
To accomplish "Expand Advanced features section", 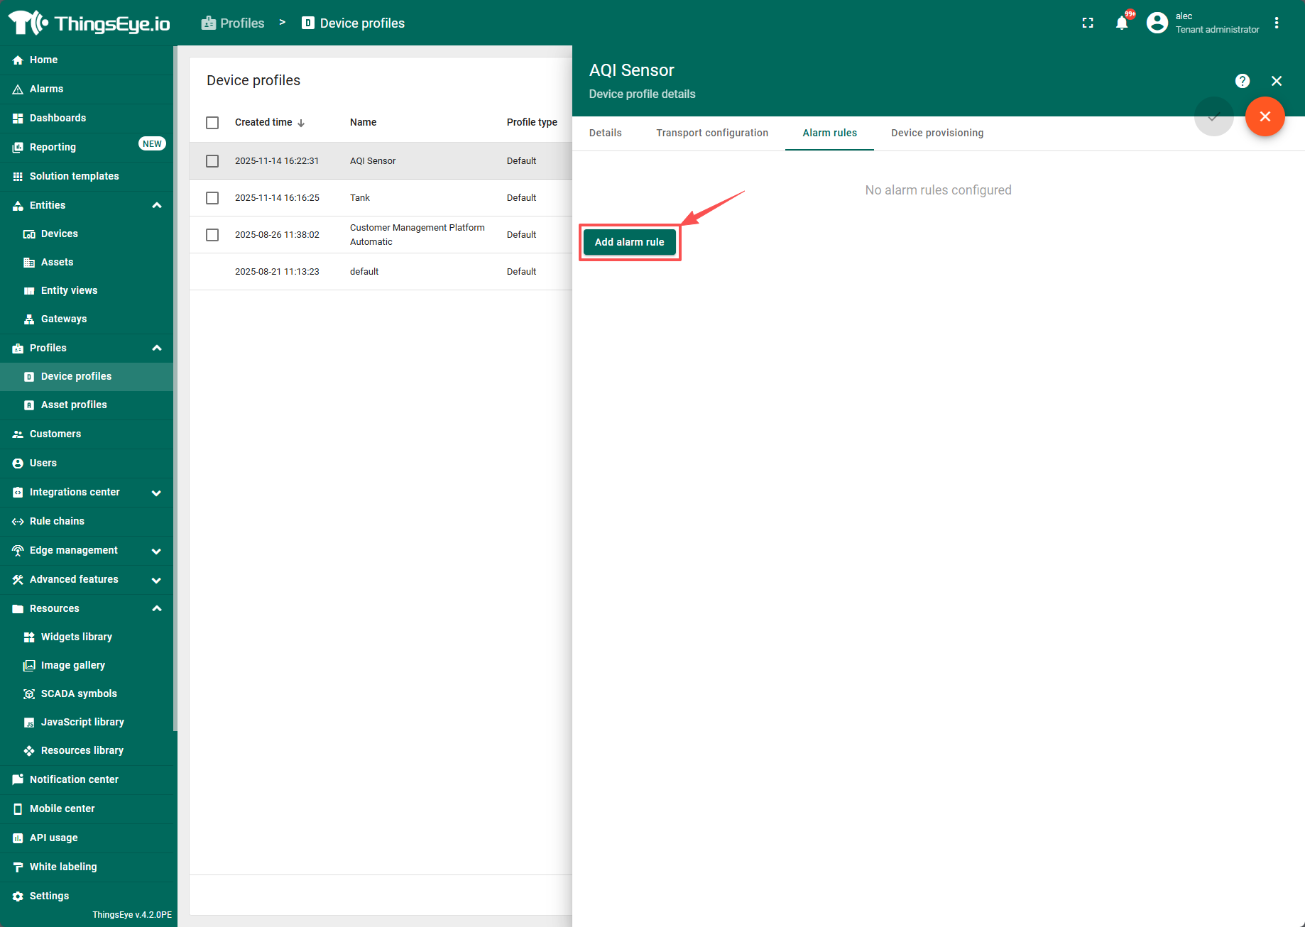I will 156,580.
